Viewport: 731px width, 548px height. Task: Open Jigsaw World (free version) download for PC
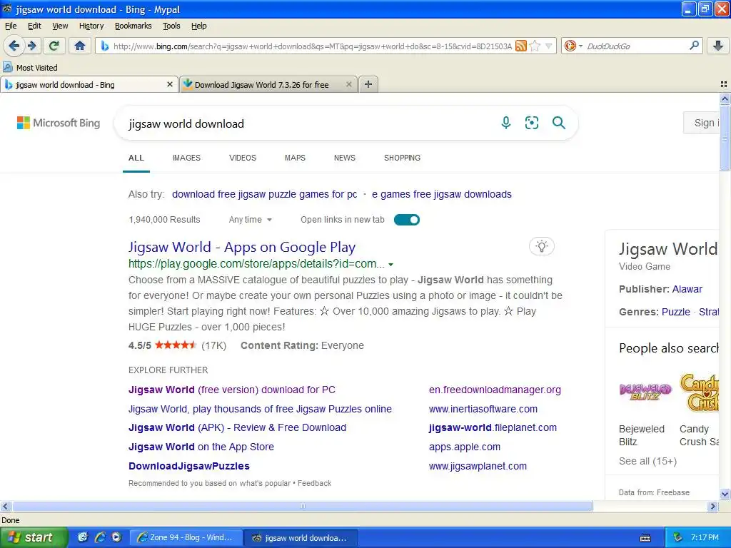pos(232,390)
